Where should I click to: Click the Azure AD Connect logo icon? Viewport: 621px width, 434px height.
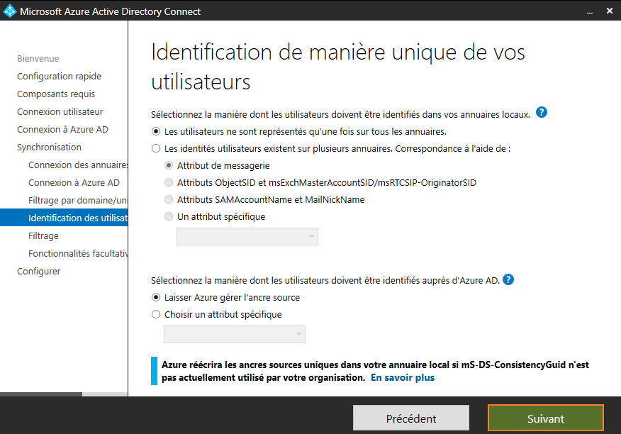(9, 11)
